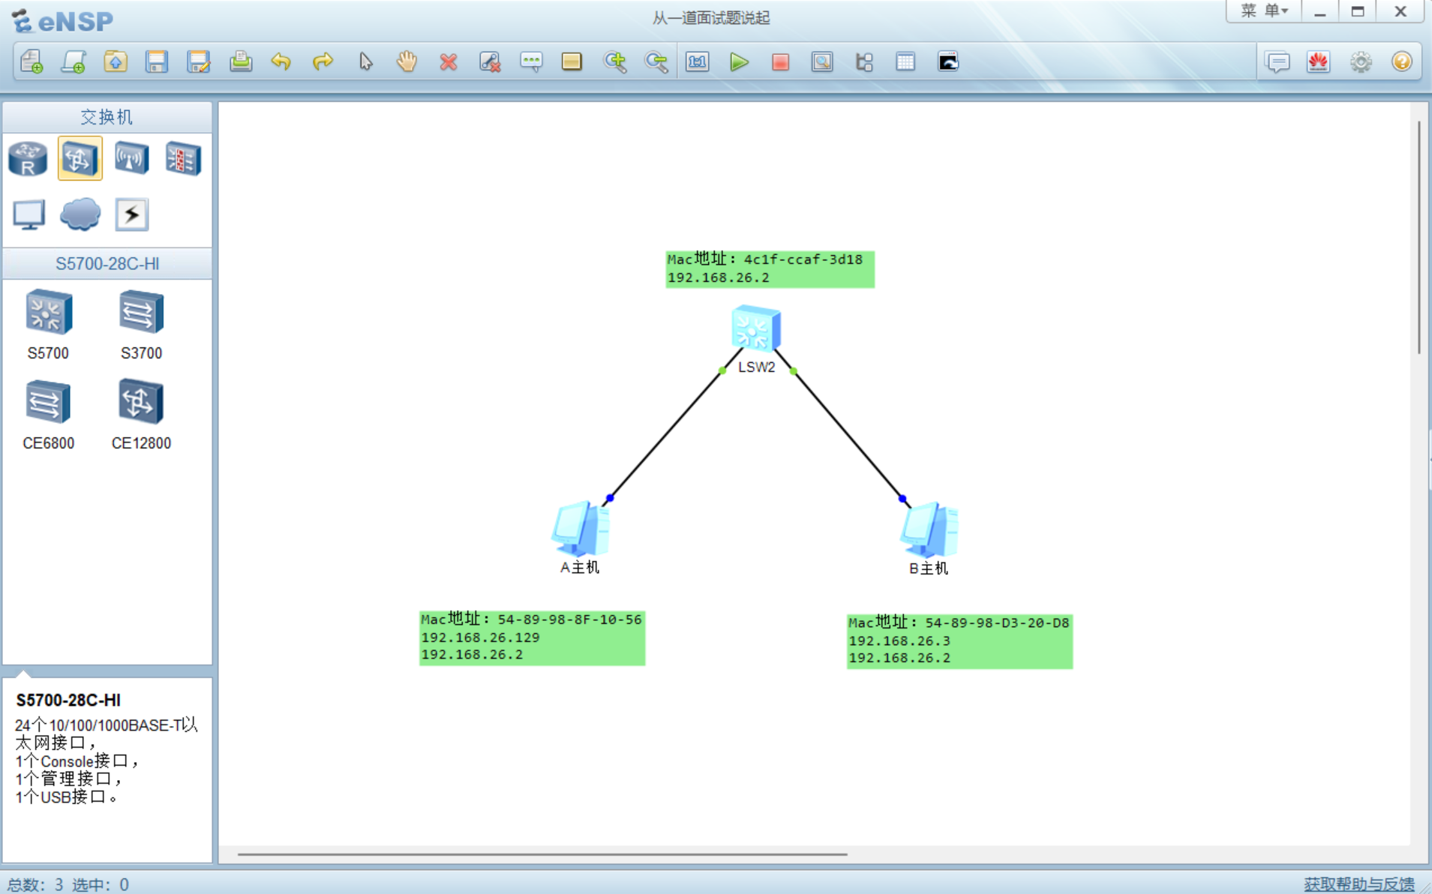Open the 菜单 dropdown menu
The width and height of the screenshot is (1432, 894).
point(1265,10)
